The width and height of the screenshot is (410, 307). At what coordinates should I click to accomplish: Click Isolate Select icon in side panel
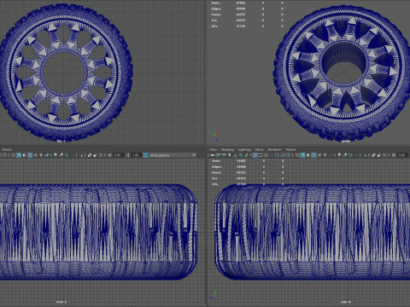pyautogui.click(x=366, y=155)
